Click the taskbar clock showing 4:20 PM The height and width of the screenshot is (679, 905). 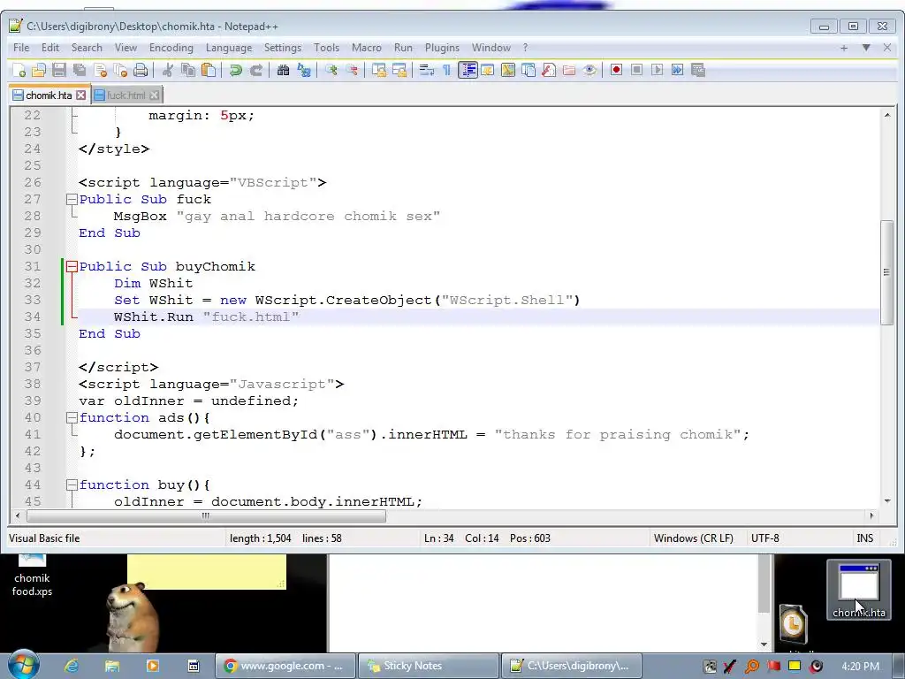tap(860, 667)
